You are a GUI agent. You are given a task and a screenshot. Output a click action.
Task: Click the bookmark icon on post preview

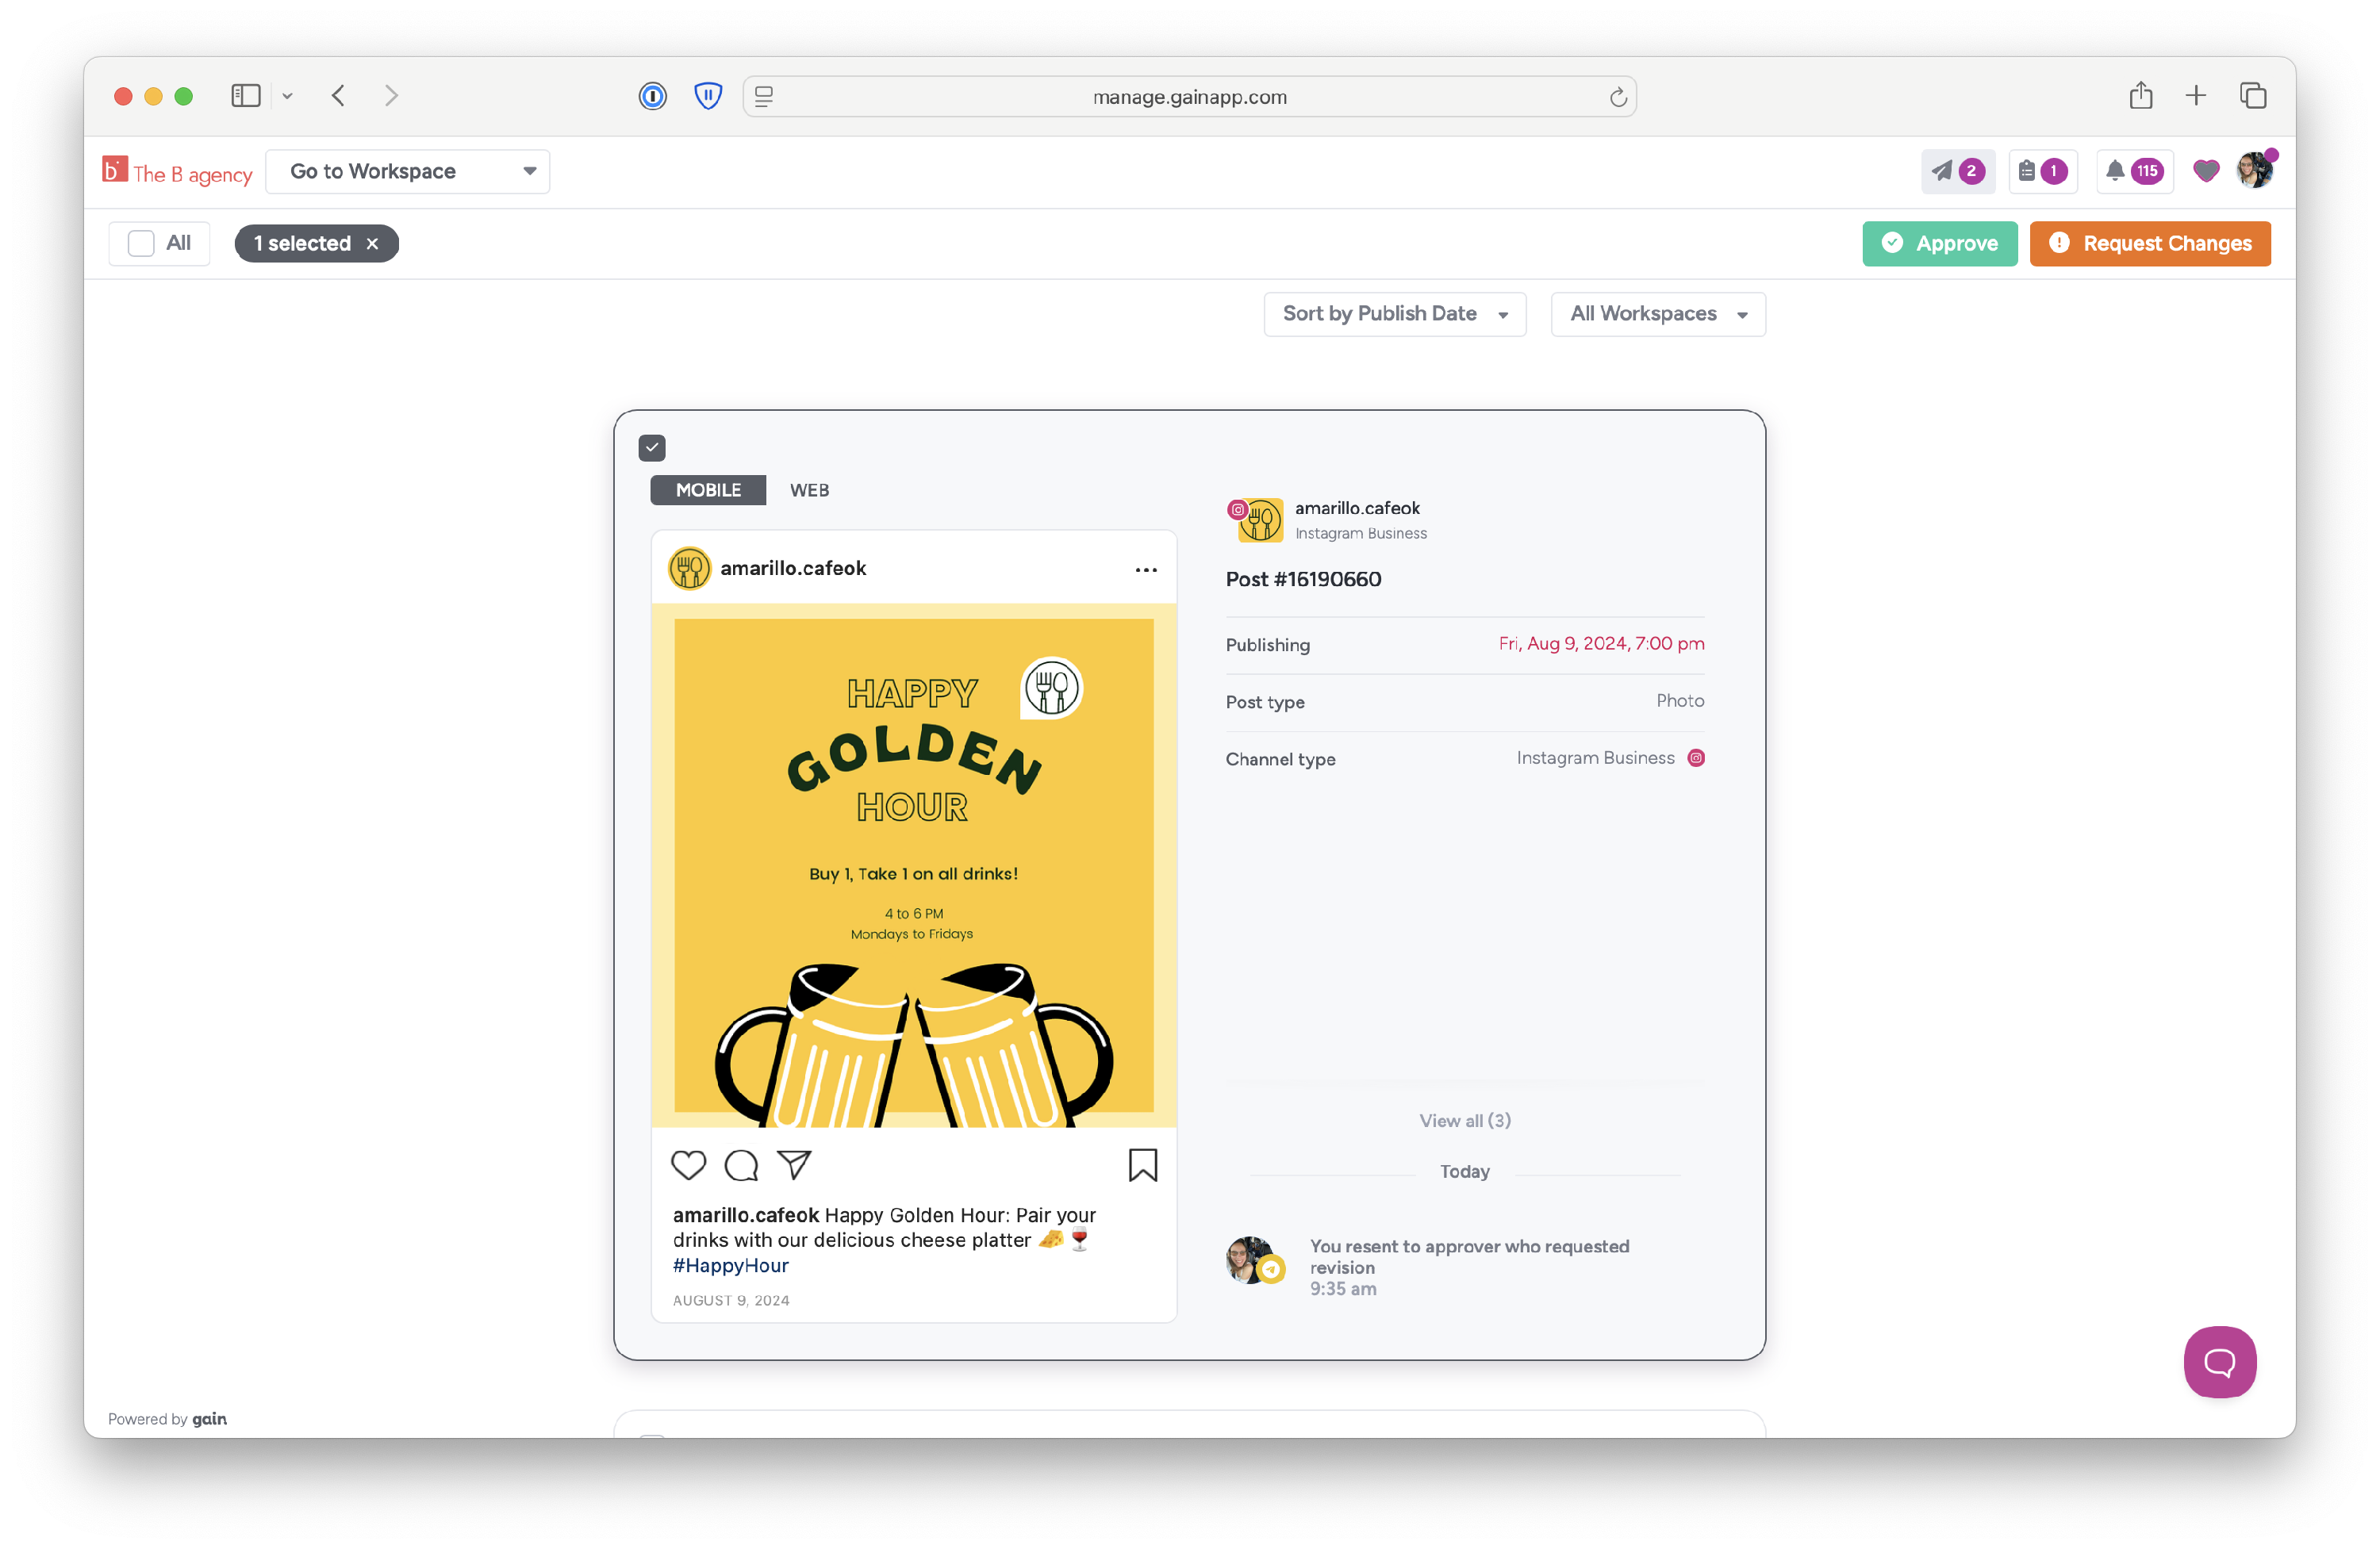pos(1142,1165)
